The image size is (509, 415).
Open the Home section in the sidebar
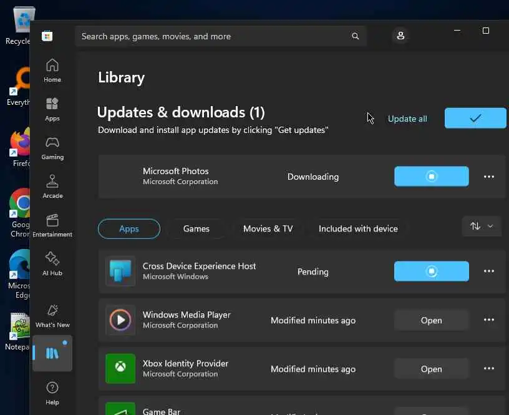[x=52, y=71]
